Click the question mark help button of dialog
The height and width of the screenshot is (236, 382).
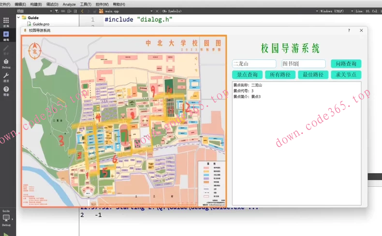349,30
